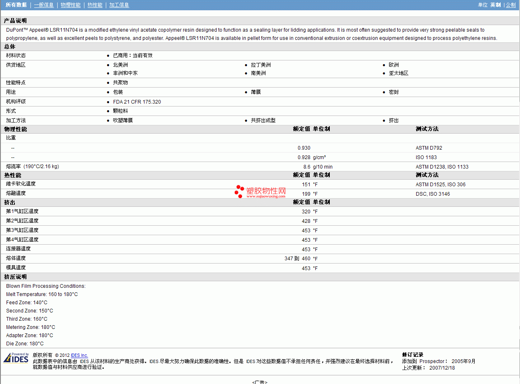The width and height of the screenshot is (520, 384).
Task: Click the ISO 1183 test method
Action: (426, 157)
